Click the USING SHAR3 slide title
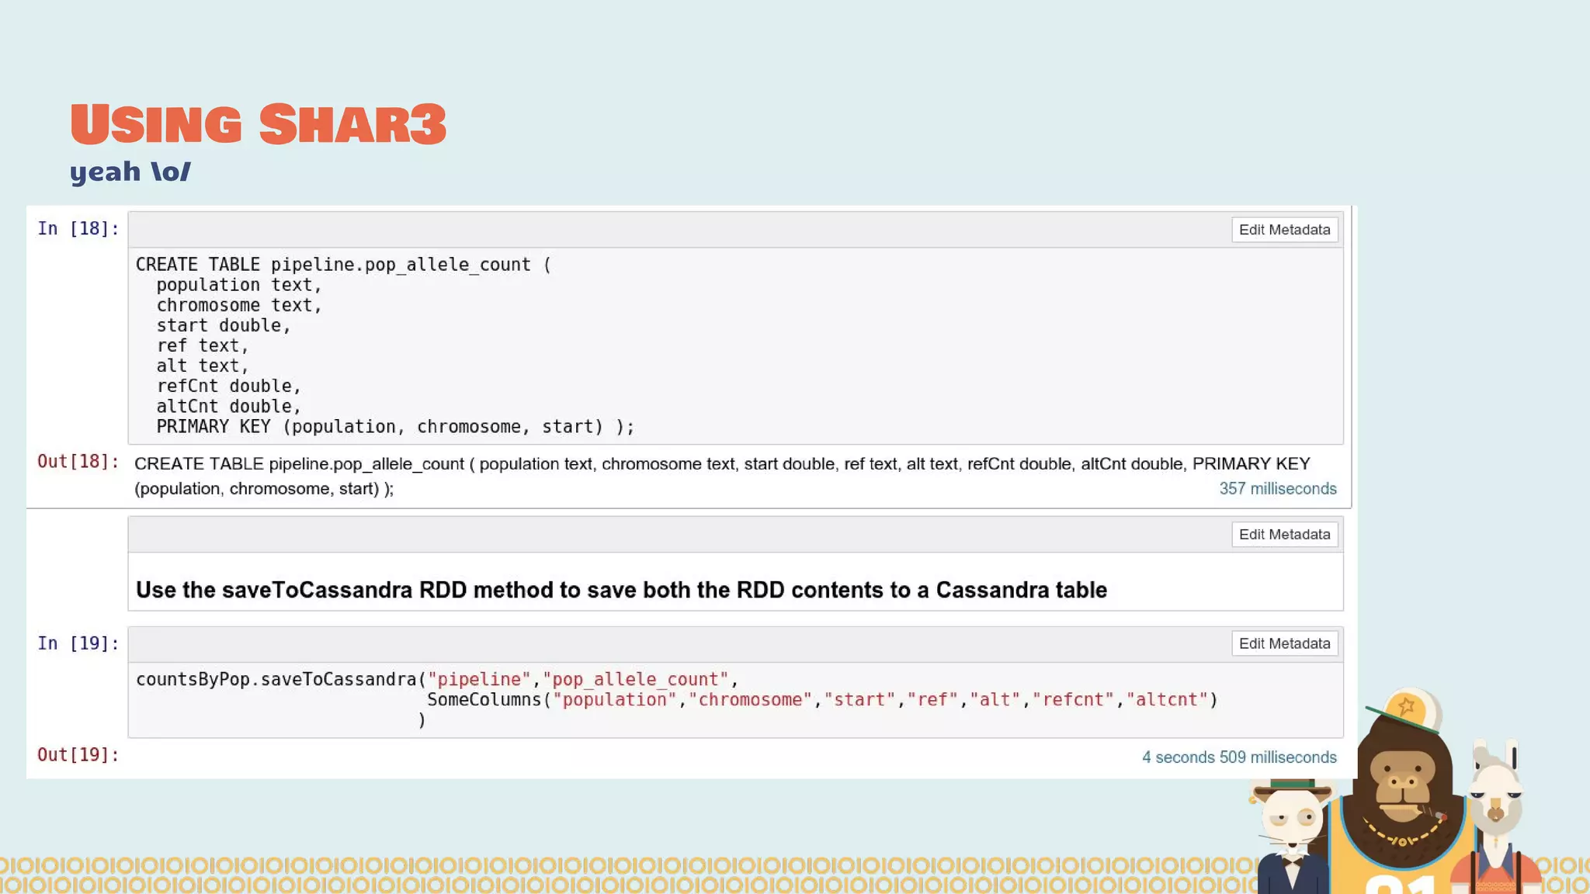The height and width of the screenshot is (894, 1590). (258, 124)
